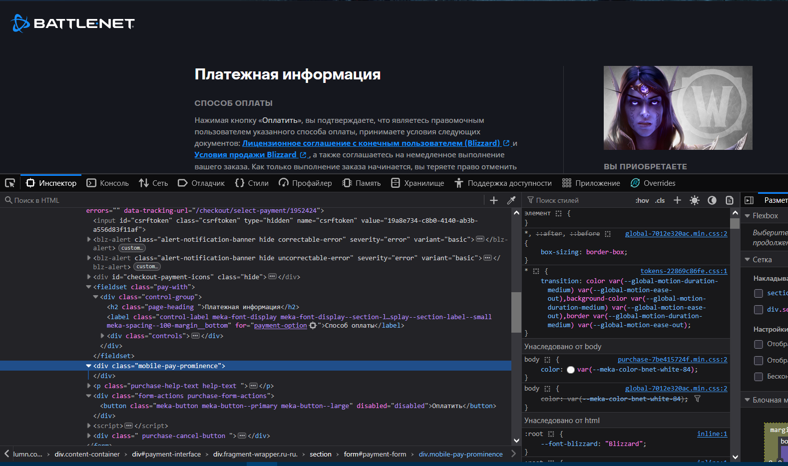Click the down arrow of the HTML tree scrollbar
Viewport: 788px width, 466px height.
516,441
